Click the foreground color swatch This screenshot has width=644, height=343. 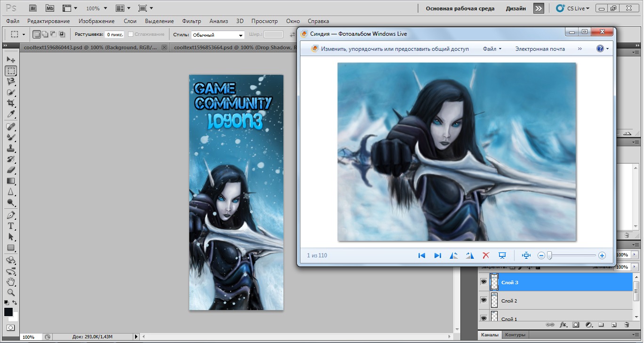pos(8,312)
